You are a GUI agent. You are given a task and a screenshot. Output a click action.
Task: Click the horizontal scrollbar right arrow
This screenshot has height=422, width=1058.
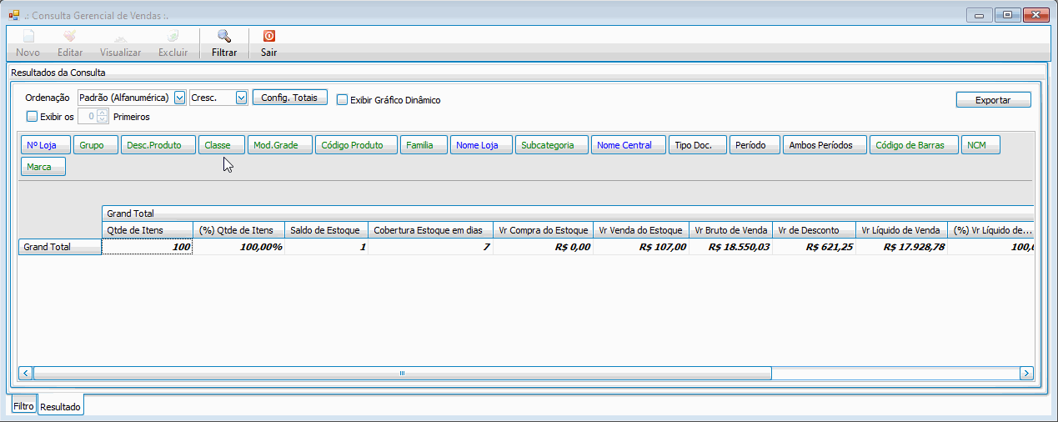[1026, 374]
